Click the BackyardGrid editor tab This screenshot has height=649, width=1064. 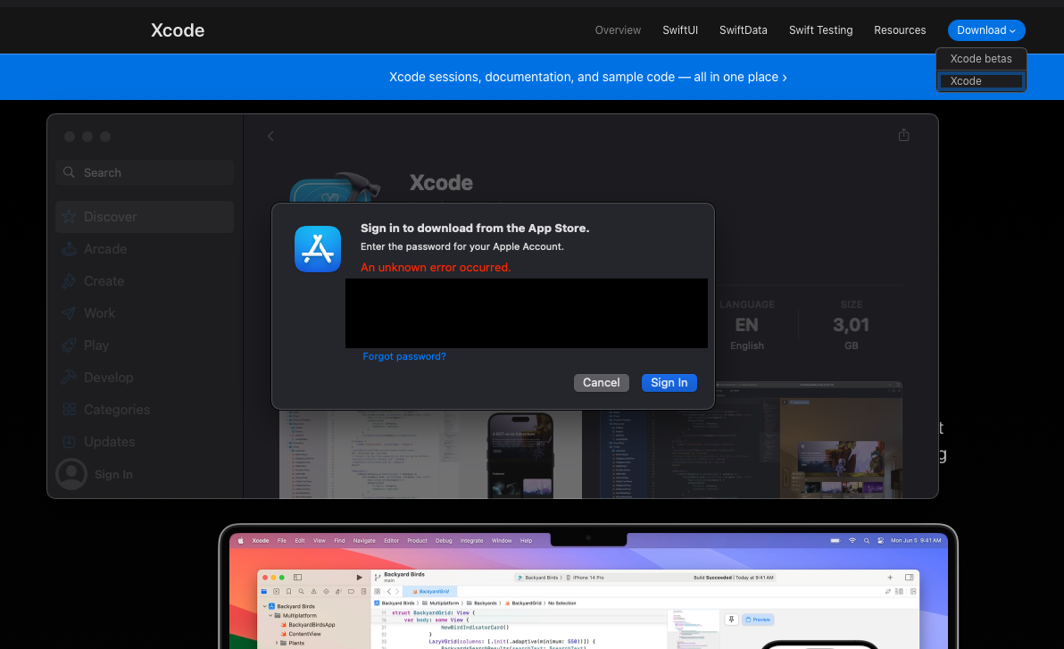[x=430, y=591]
